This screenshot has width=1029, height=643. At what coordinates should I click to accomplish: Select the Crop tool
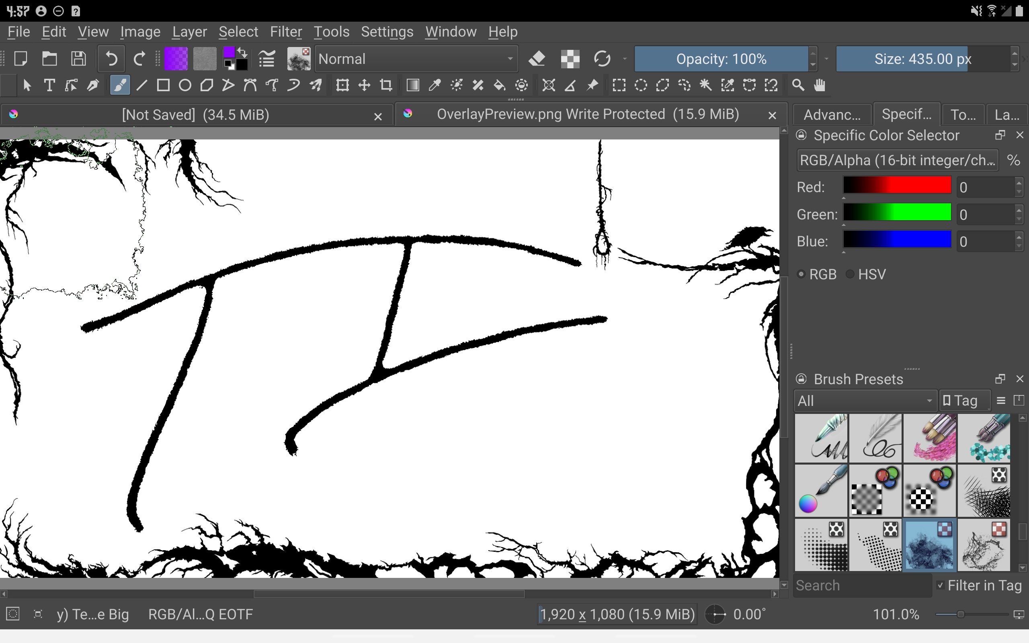coord(386,86)
